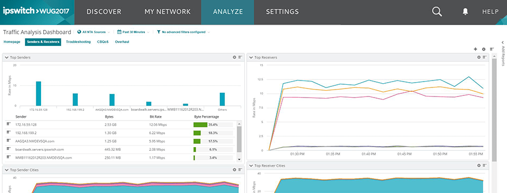Open the notifications bell
Image resolution: width=507 pixels, height=193 pixels.
click(x=465, y=12)
